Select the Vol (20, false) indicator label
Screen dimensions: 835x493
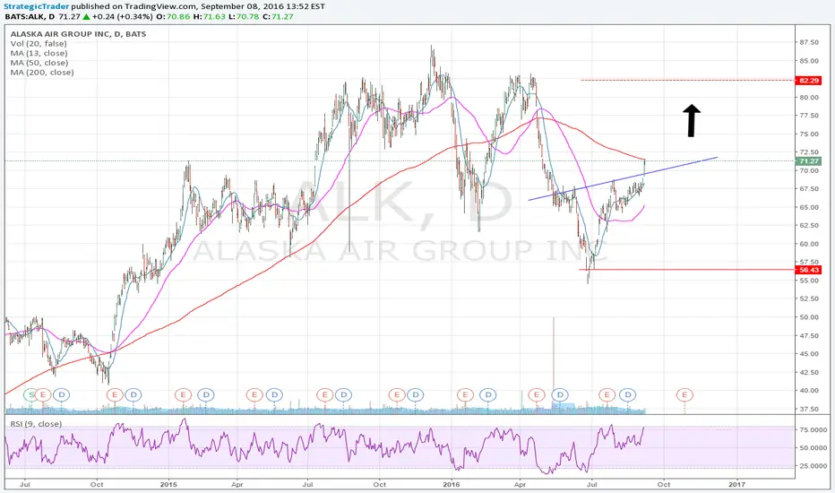[x=39, y=44]
